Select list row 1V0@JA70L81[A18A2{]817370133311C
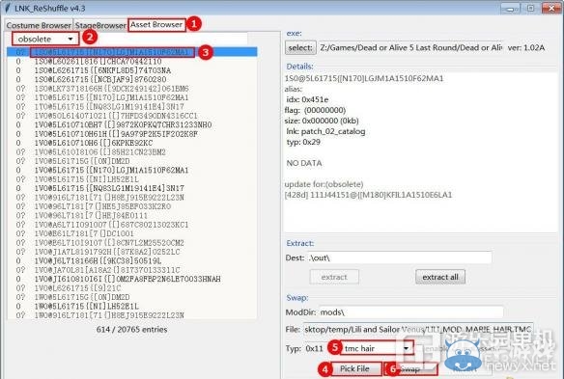 point(132,270)
